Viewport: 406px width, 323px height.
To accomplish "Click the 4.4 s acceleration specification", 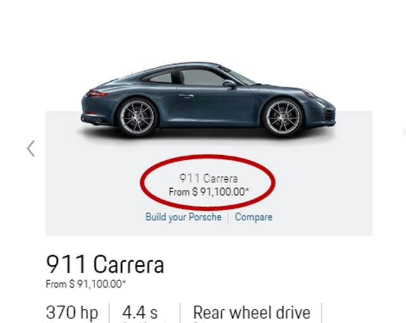I will [140, 313].
